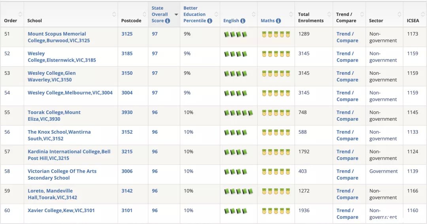Click postcode 3185 link

click(127, 53)
